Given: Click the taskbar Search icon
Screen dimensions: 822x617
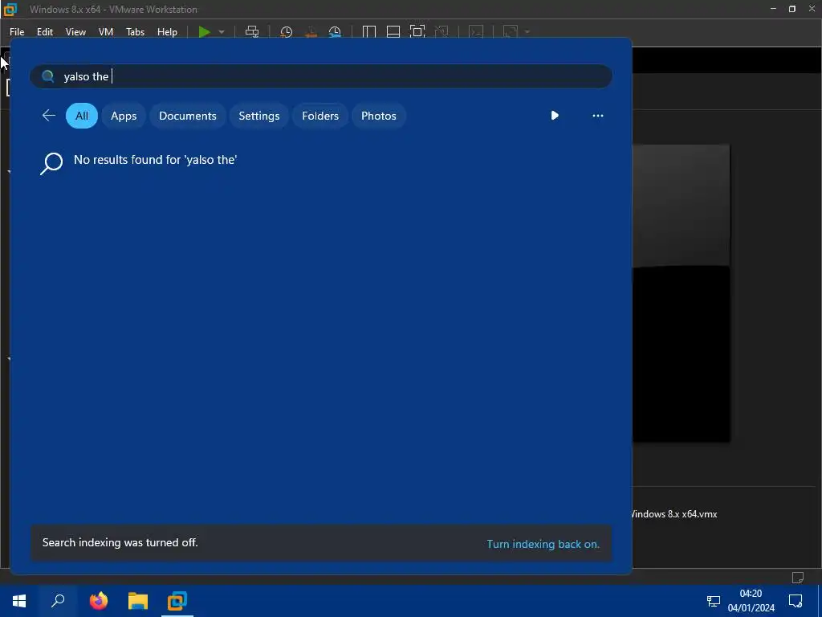Looking at the screenshot, I should 58,601.
